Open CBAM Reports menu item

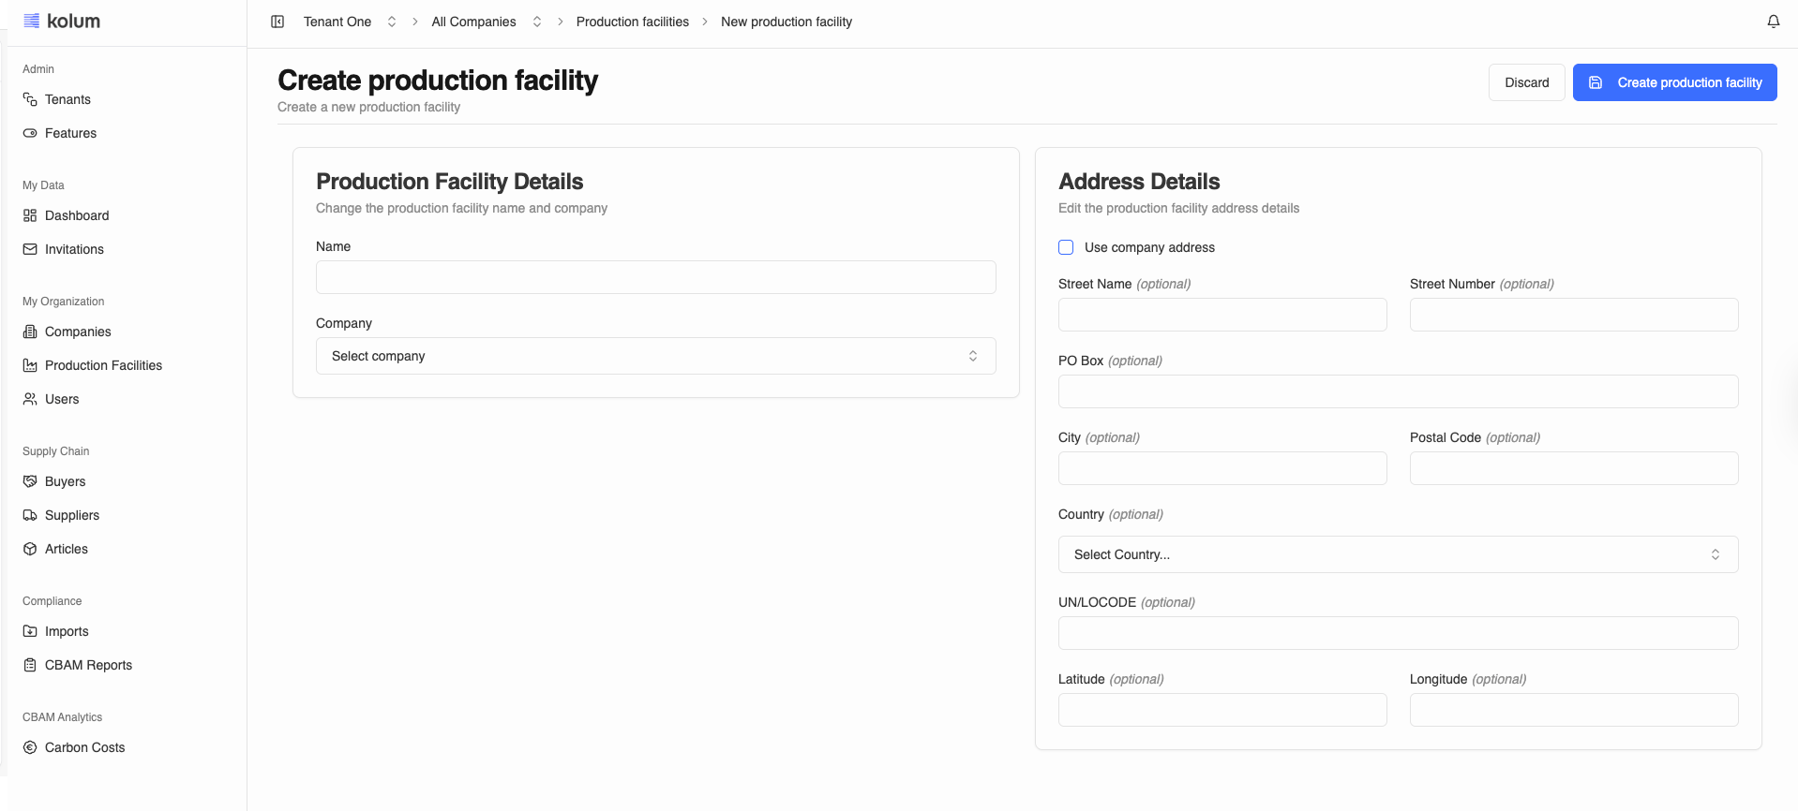88,665
